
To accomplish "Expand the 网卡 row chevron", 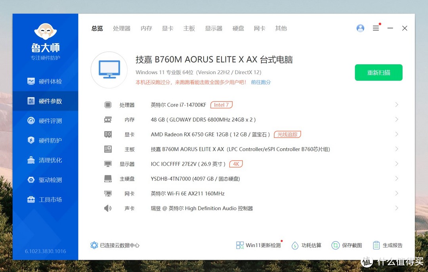I will tap(397, 193).
